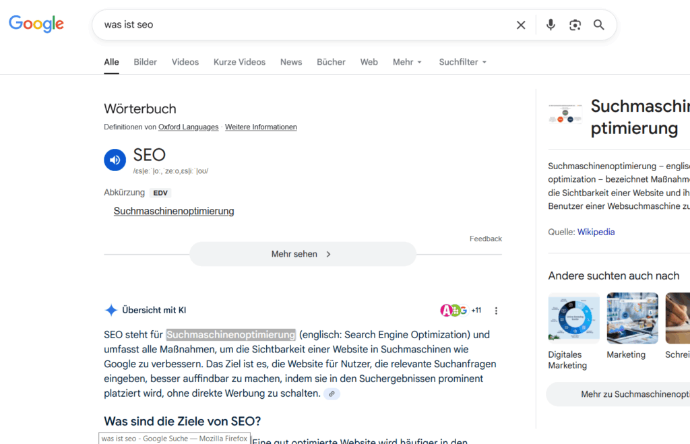Click the magnifying glass search button
Screen dimensions: 690x444
pos(599,25)
